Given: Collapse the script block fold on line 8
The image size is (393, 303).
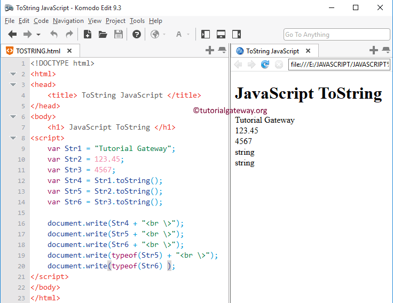Looking at the screenshot, I should (x=13, y=138).
